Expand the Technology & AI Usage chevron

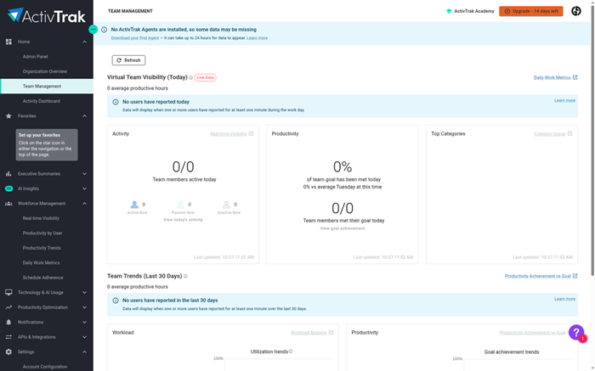tap(85, 293)
